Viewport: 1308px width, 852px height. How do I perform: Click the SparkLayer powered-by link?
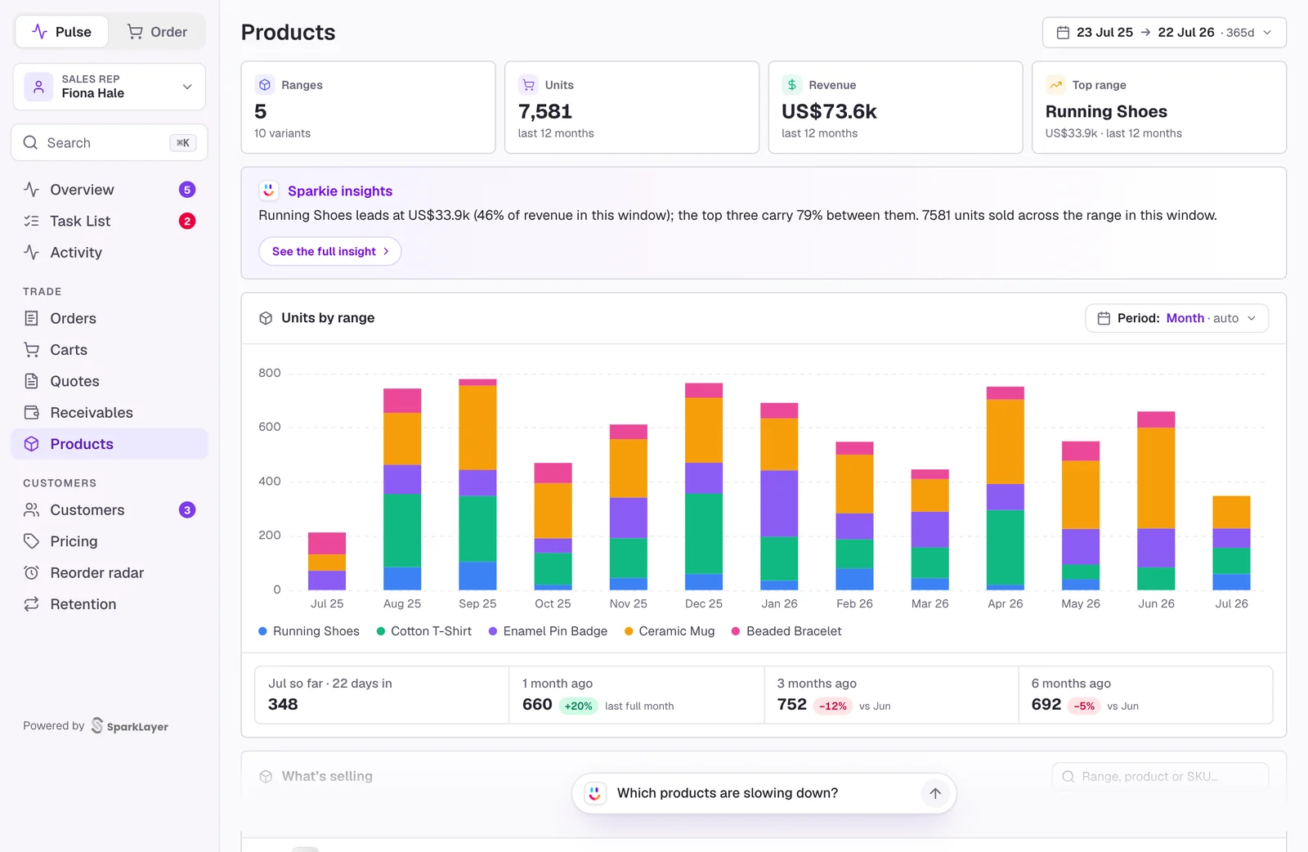[x=130, y=726]
